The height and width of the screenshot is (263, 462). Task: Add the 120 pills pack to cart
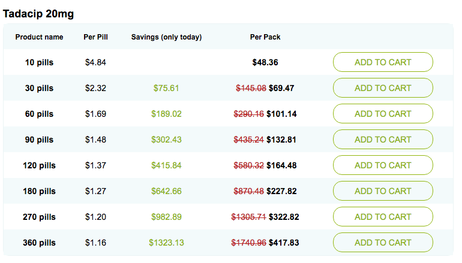383,165
